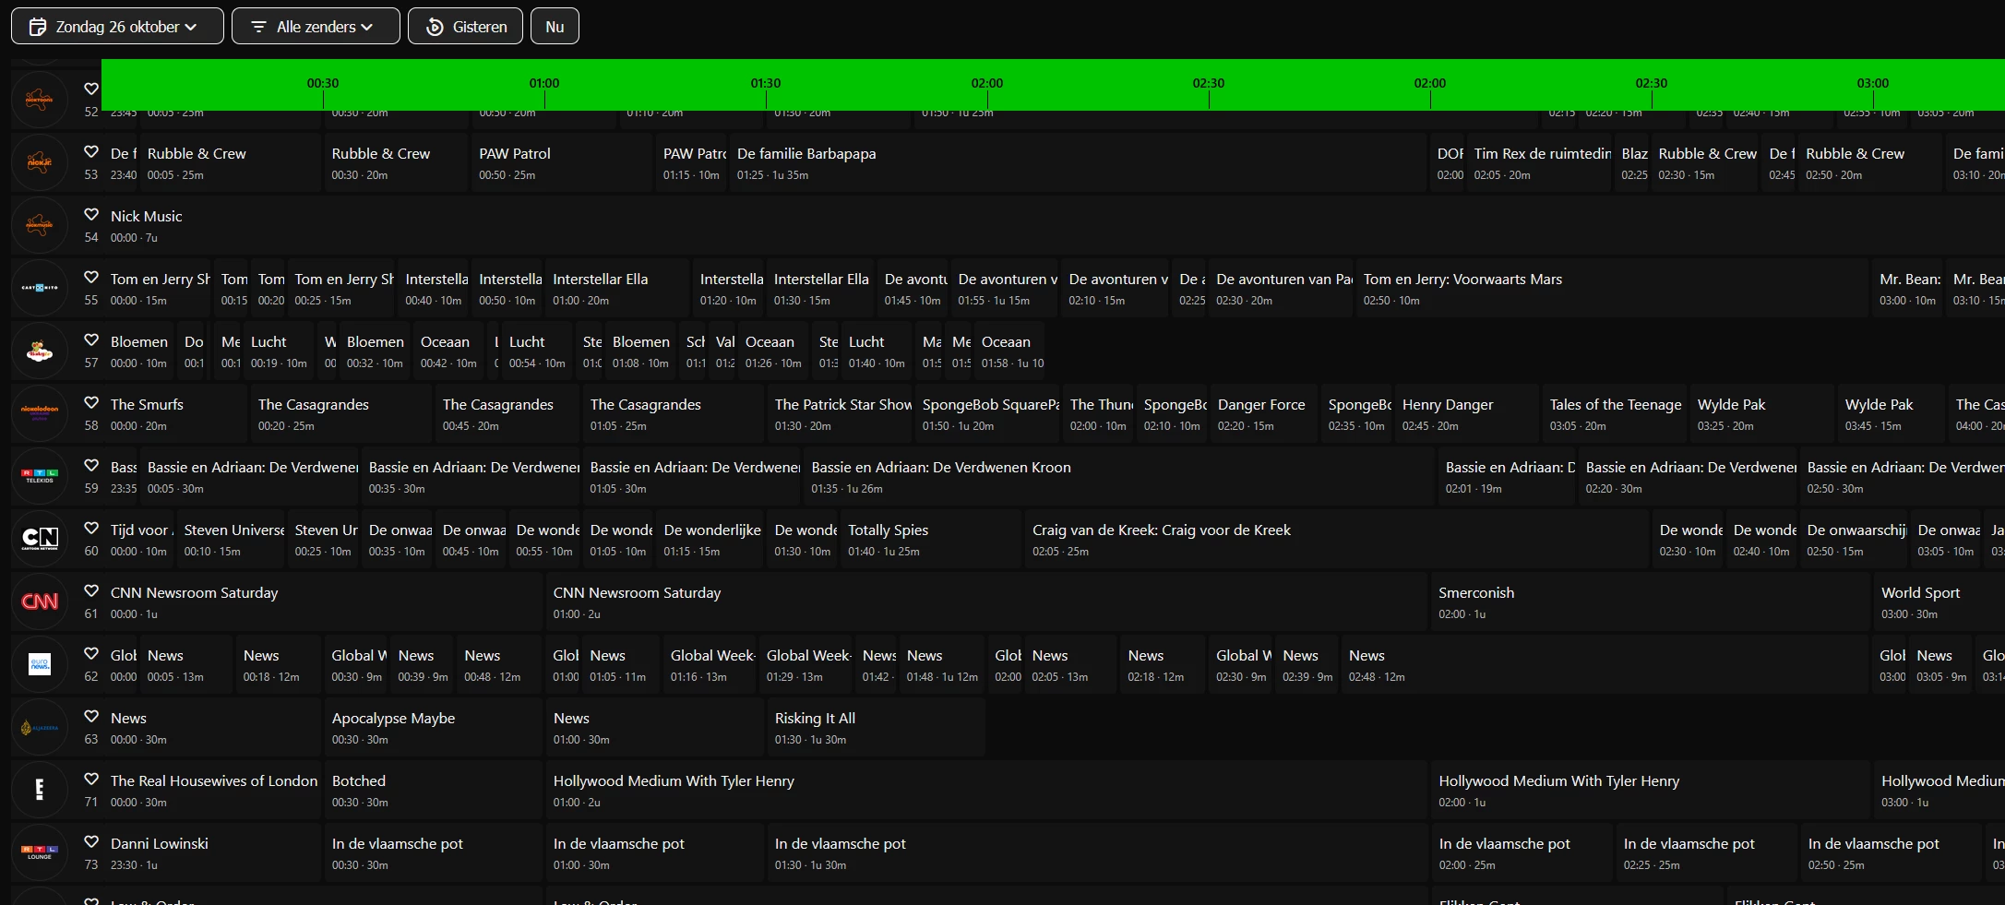Screen dimensions: 2005x905
Task: Open Steven Universe at 00:10
Action: (230, 539)
